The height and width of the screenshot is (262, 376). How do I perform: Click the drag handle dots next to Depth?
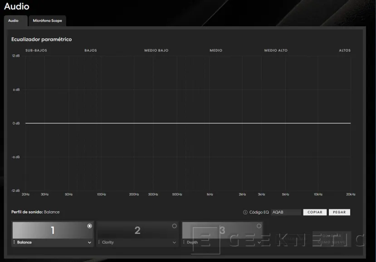(184, 243)
